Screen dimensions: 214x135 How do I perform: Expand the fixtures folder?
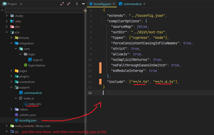point(11,38)
